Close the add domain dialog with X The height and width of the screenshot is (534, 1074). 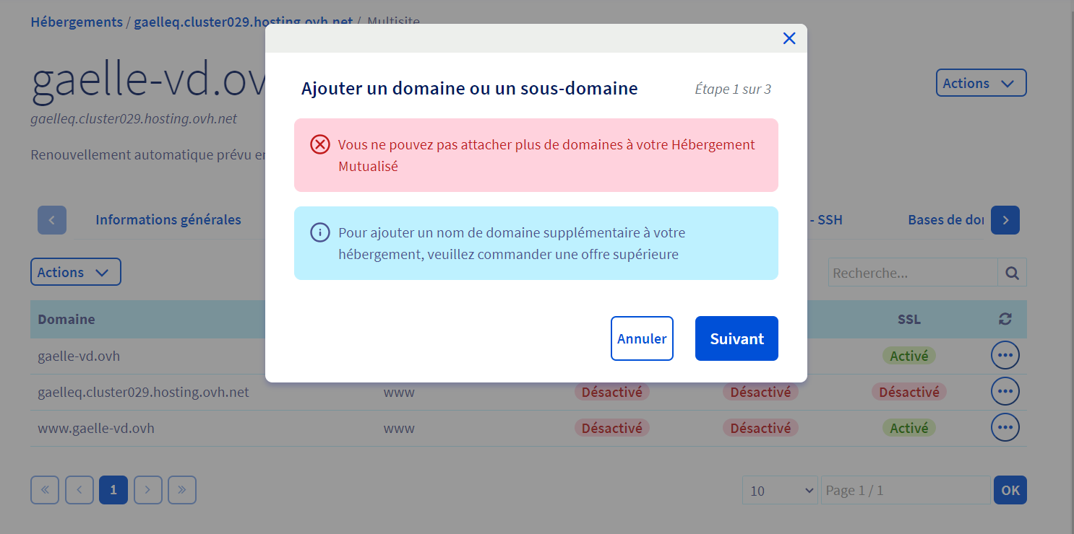[789, 38]
